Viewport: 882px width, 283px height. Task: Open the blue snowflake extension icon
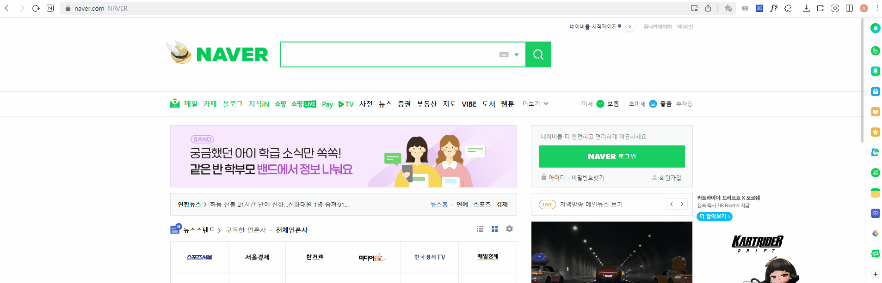(x=759, y=8)
